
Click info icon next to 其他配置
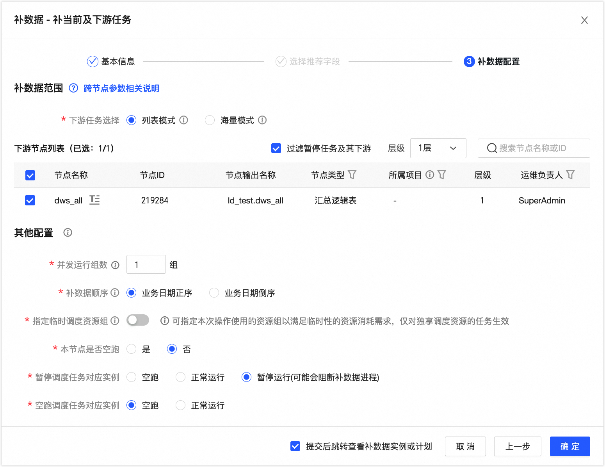(68, 233)
